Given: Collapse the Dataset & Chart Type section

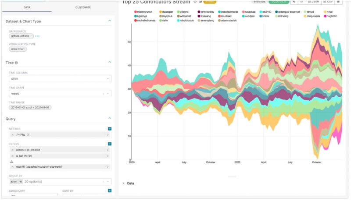Looking at the screenshot, I should coord(109,21).
